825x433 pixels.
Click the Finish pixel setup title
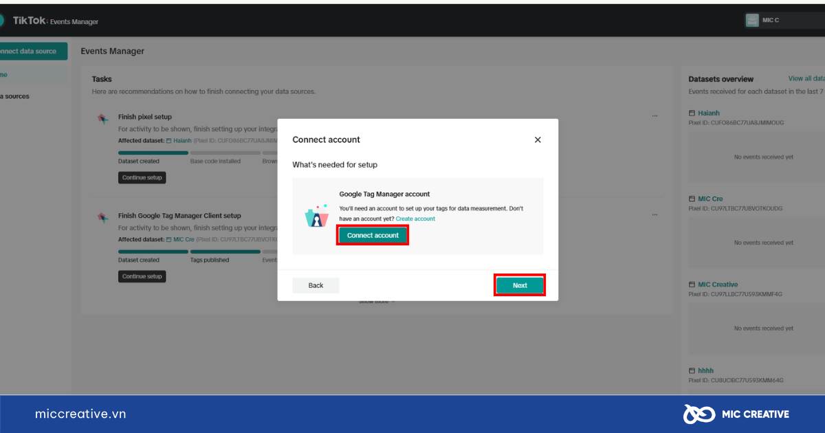point(145,117)
